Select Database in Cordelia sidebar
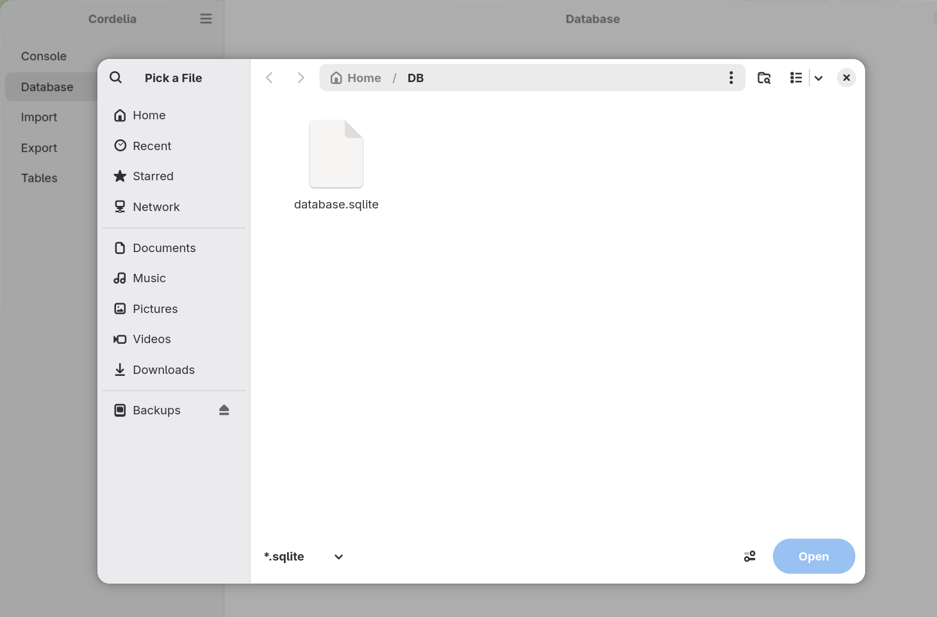The width and height of the screenshot is (937, 617). click(x=51, y=87)
